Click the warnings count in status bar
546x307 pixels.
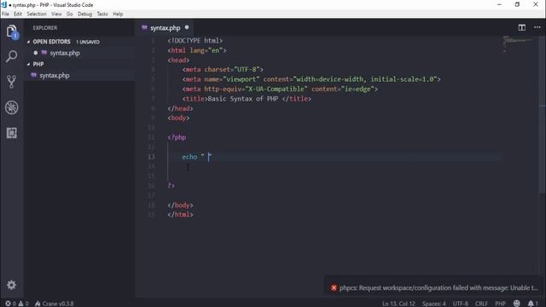(23, 304)
